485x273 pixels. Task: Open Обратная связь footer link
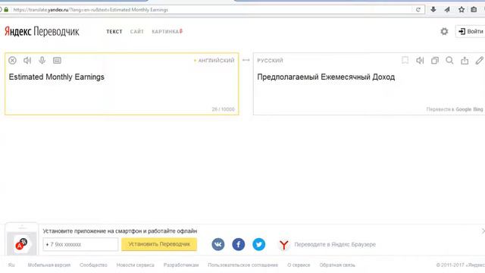(x=337, y=265)
